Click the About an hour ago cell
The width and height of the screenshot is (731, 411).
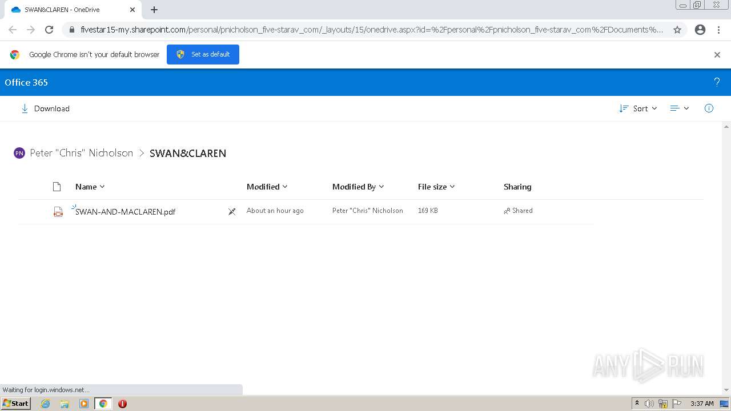275,211
